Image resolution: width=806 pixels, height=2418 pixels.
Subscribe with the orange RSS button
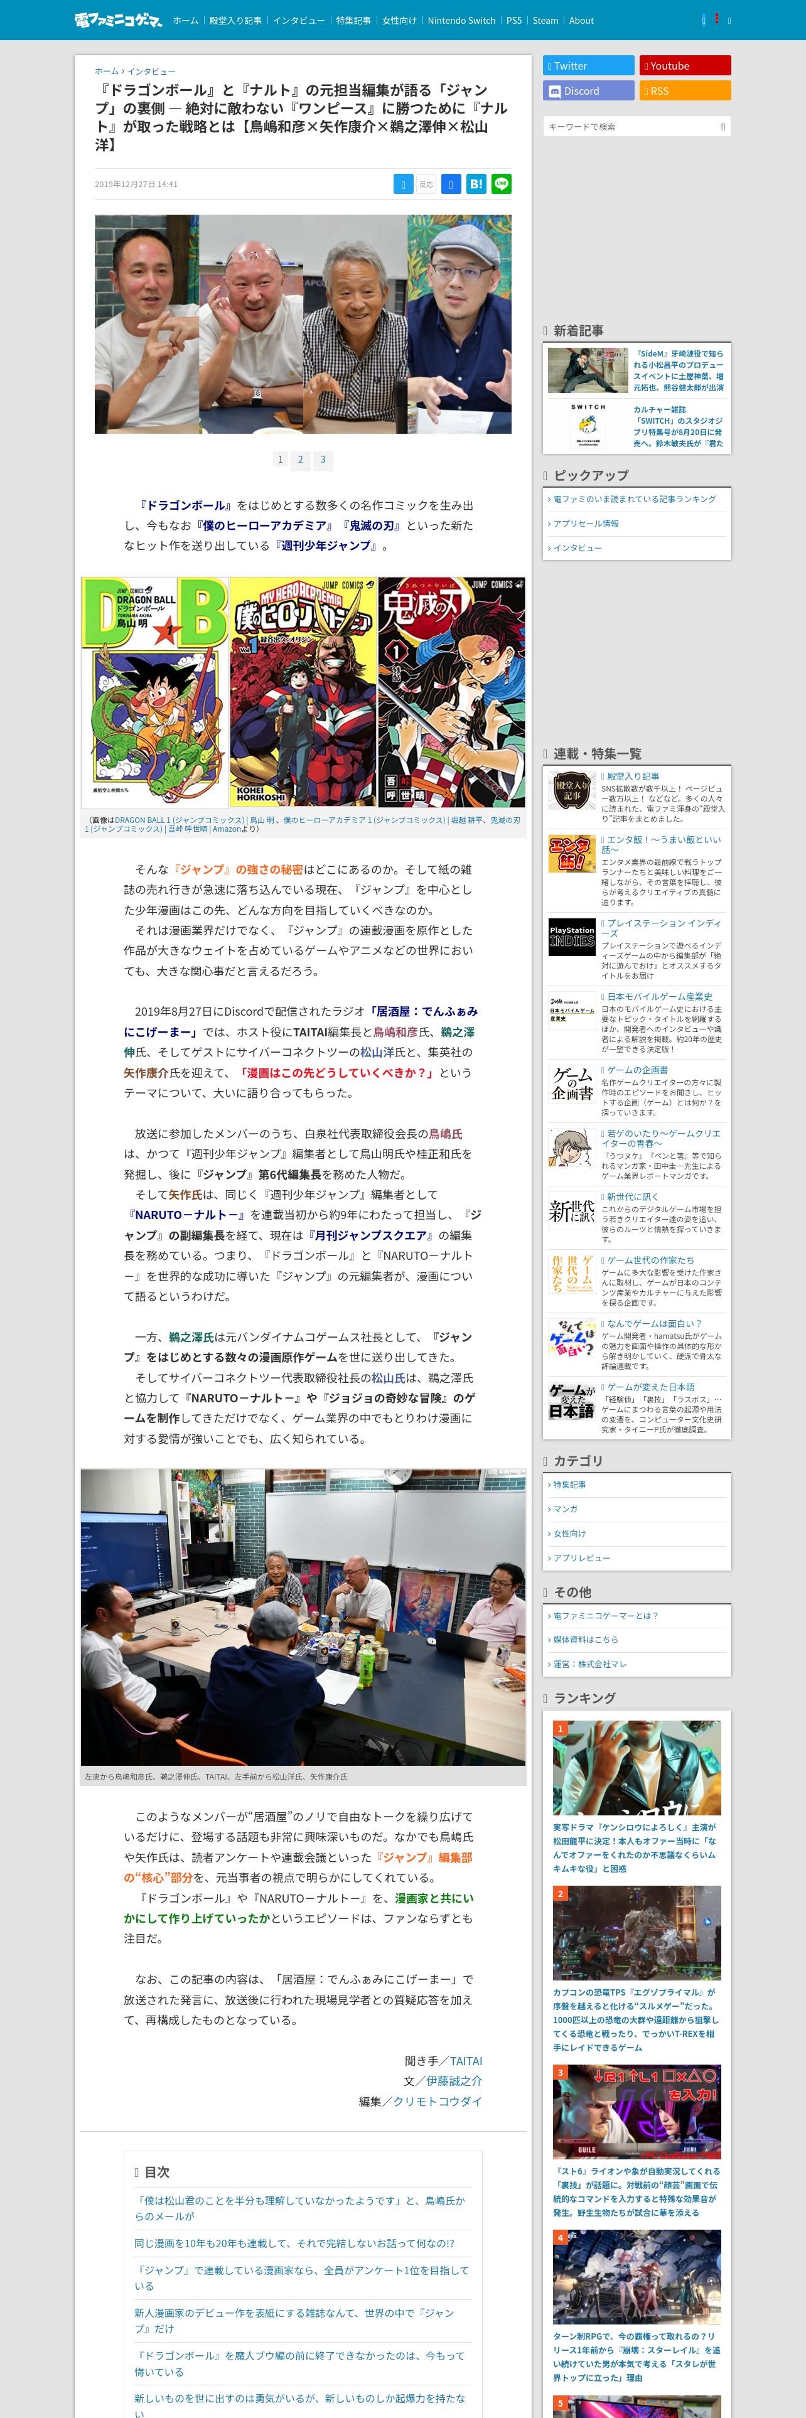685,91
